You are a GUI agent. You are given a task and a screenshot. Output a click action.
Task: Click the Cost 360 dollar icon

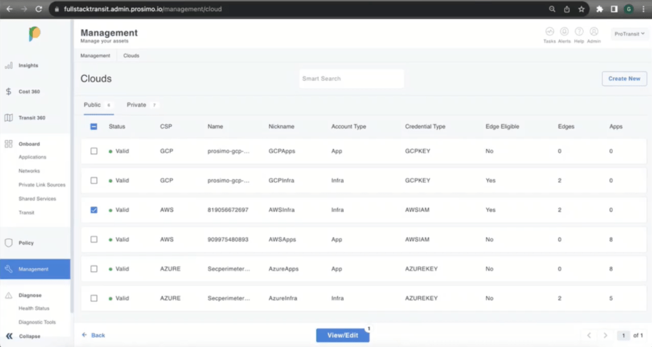(9, 92)
